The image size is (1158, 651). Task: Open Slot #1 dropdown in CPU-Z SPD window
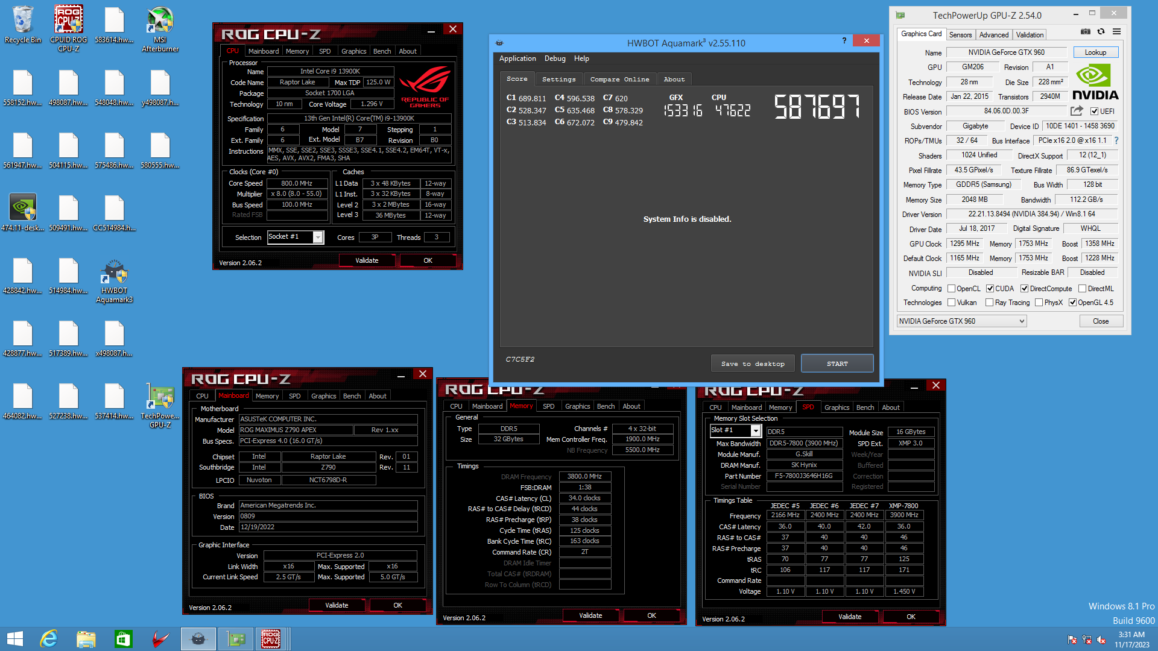pyautogui.click(x=735, y=430)
